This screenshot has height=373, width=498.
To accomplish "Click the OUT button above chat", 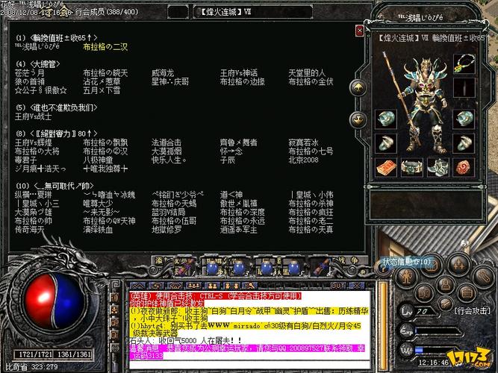I will [x=337, y=286].
